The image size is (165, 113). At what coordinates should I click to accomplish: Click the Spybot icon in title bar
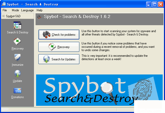click(4, 4)
